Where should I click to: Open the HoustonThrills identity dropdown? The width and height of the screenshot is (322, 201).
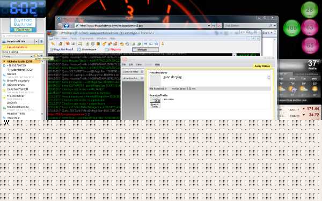pyautogui.click(x=36, y=41)
